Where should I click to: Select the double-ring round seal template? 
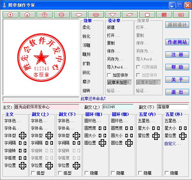(x=45, y=15)
